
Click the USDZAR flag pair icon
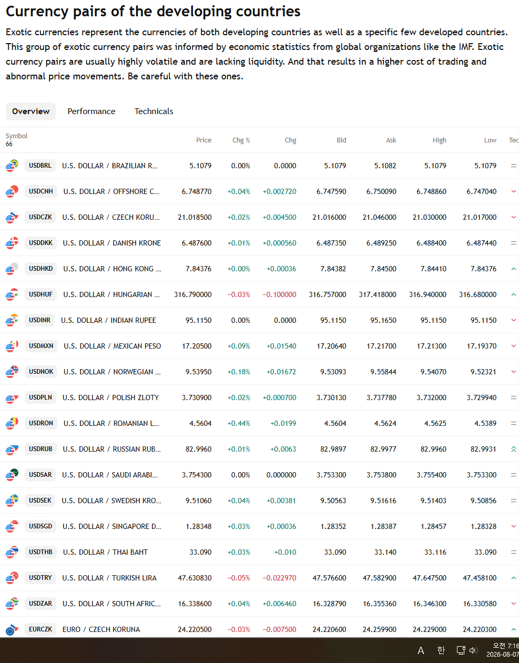12,604
